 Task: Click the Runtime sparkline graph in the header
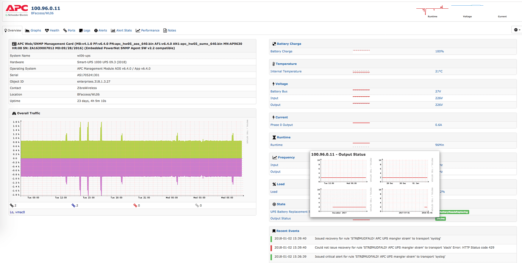(432, 8)
